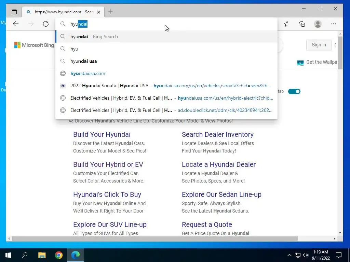Image resolution: width=350 pixels, height=262 pixels.
Task: Open Explore Our SUV Line-up link
Action: click(110, 224)
